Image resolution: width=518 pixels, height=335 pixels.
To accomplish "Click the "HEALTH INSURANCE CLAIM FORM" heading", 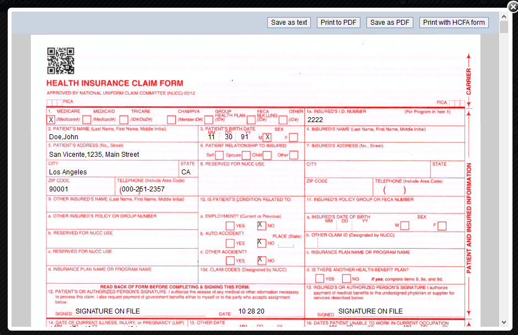I will 115,83.
